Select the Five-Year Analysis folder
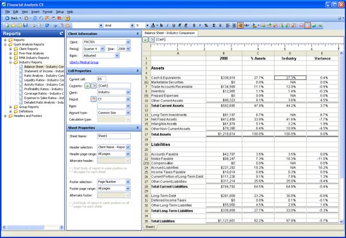Image resolution: width=346 pixels, height=238 pixels. 31,53
